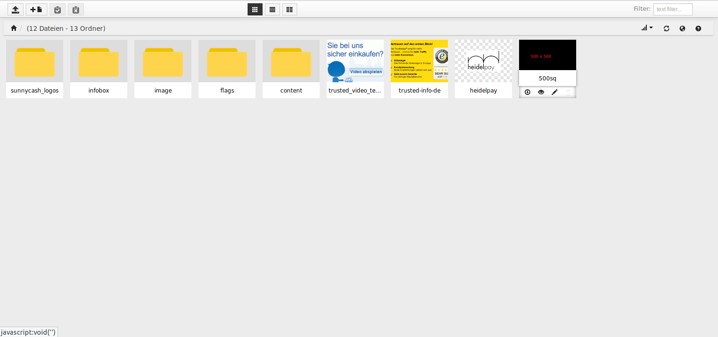The height and width of the screenshot is (337, 718).
Task: Select the trusted-info-de thumbnail
Action: tap(419, 61)
